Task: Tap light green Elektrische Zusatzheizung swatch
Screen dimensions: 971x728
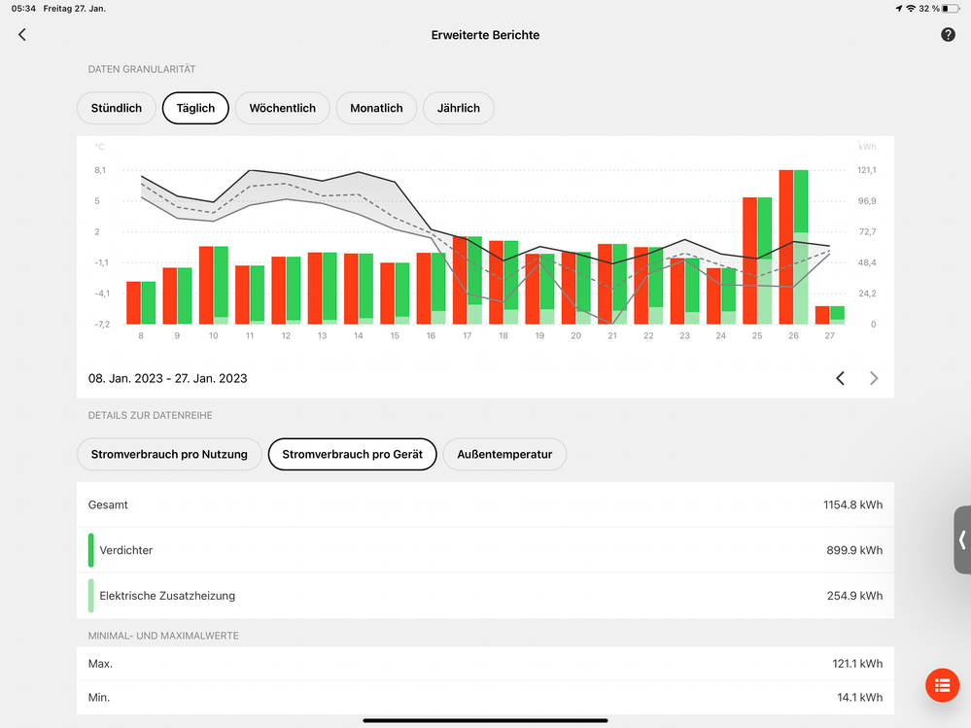Action: coord(91,596)
